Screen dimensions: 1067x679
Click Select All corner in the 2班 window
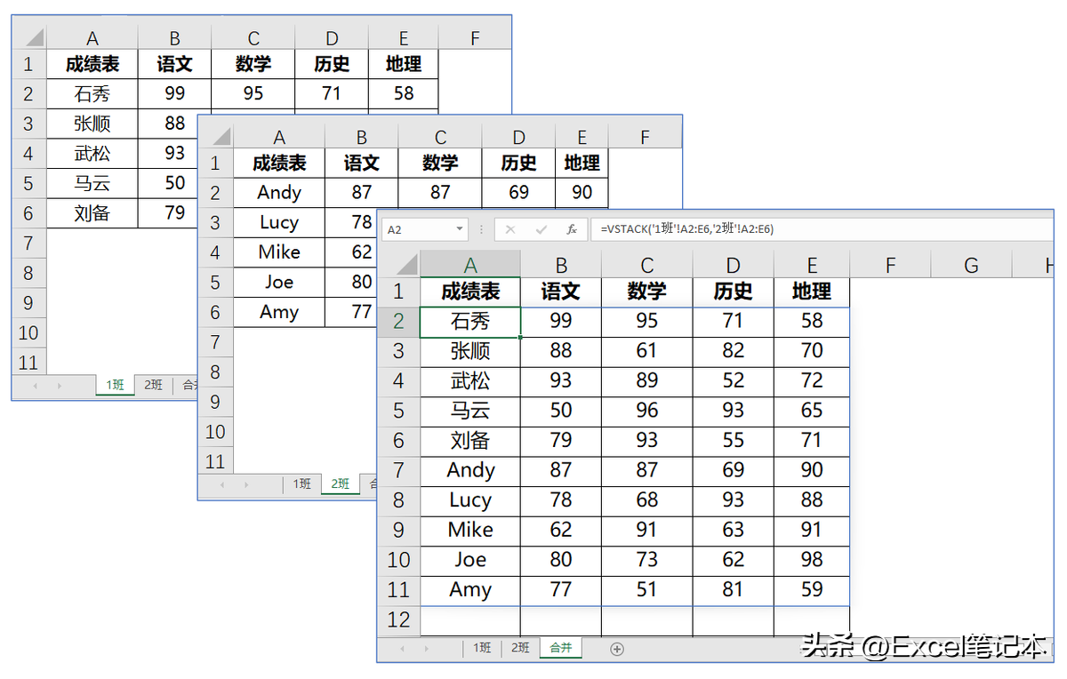click(215, 136)
